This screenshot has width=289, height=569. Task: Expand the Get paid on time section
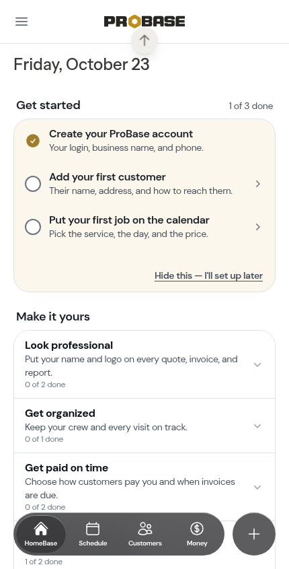point(144,487)
